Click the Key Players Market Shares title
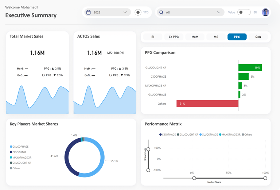This screenshot has height=190, width=280. point(34,124)
